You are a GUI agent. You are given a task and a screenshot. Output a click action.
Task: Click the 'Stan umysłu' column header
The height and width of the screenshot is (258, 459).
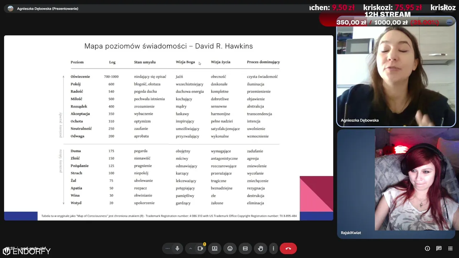tap(145, 62)
